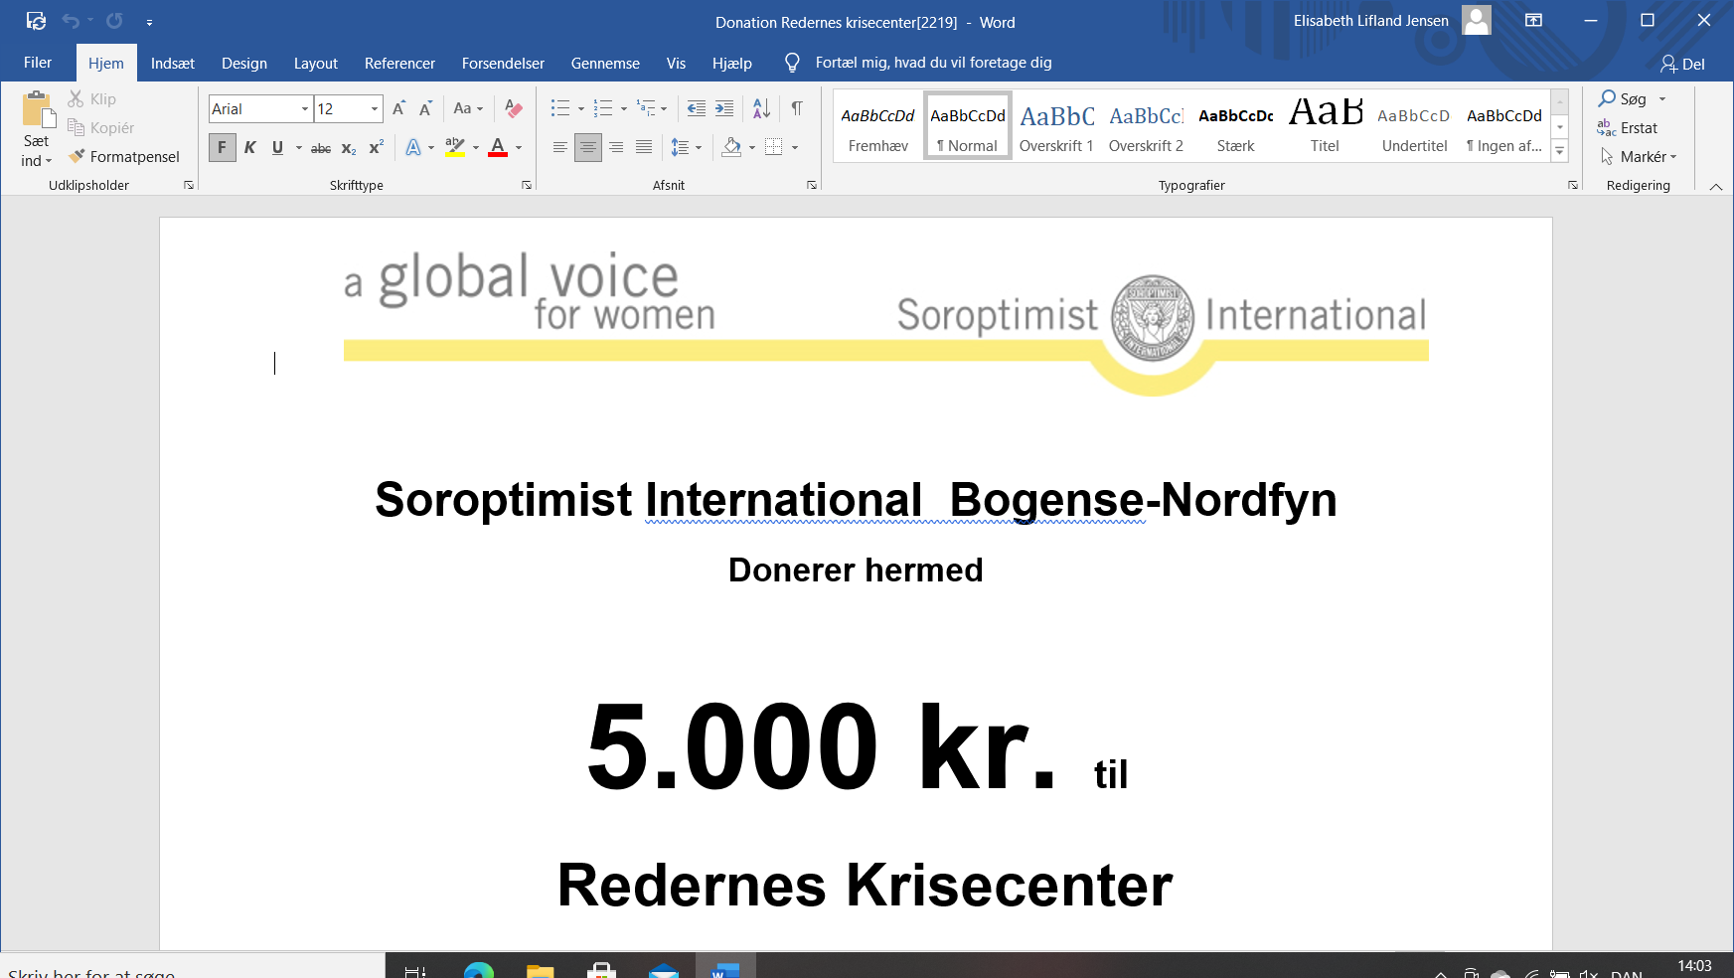Image resolution: width=1734 pixels, height=978 pixels.
Task: Toggle Italic (K) formatting
Action: tap(249, 148)
